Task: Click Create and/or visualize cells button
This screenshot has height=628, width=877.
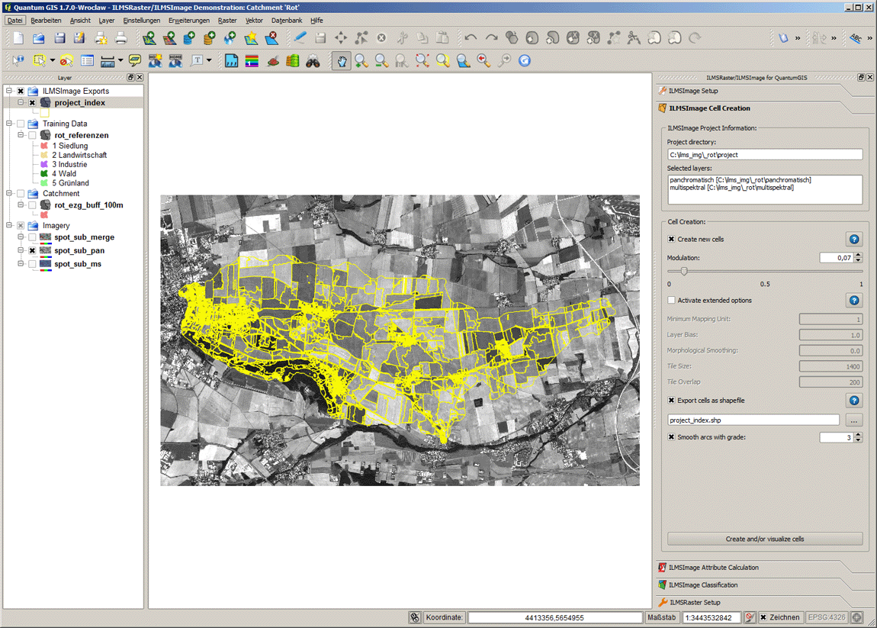Action: coord(764,539)
